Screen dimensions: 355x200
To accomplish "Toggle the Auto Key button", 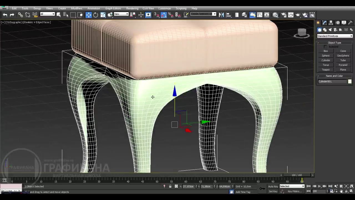I will (x=273, y=186).
